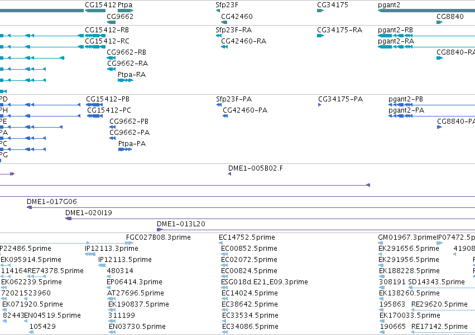Image resolution: width=475 pixels, height=335 pixels.
Task: Select BAC clone DME1-005B02.F
Action: click(256, 168)
